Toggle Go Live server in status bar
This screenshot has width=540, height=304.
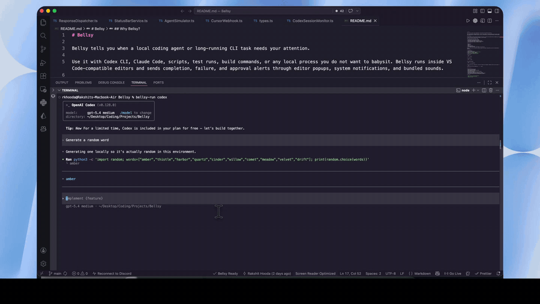(x=452, y=274)
